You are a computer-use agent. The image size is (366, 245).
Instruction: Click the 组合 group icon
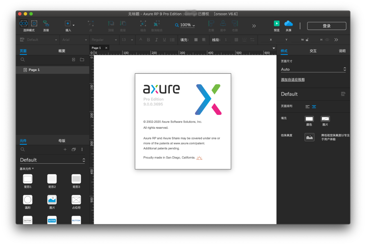click(x=143, y=23)
